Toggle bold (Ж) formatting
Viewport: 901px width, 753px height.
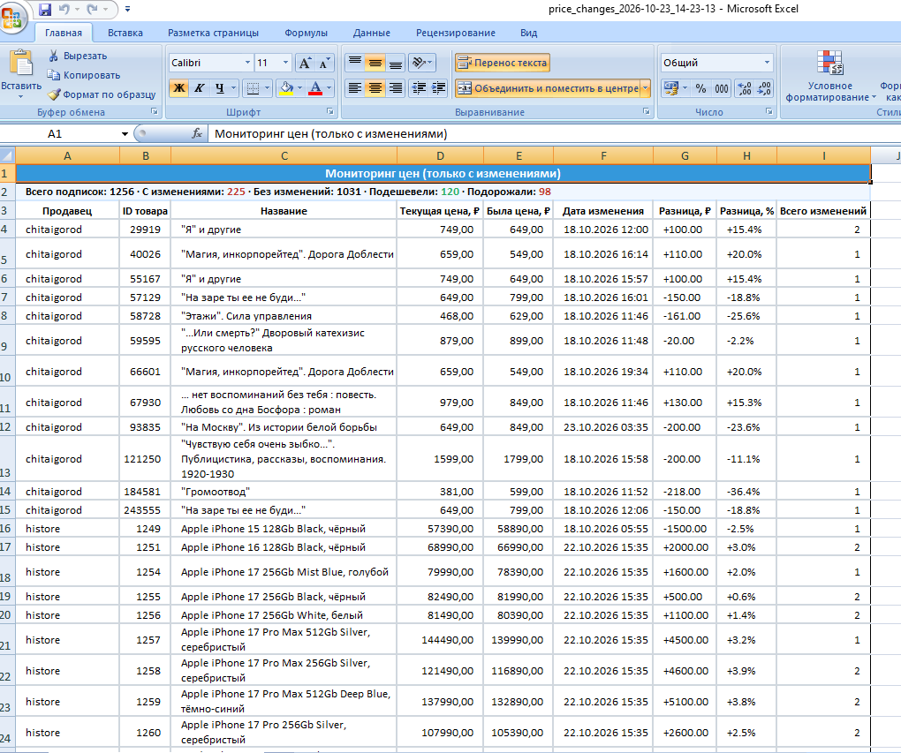tap(179, 88)
